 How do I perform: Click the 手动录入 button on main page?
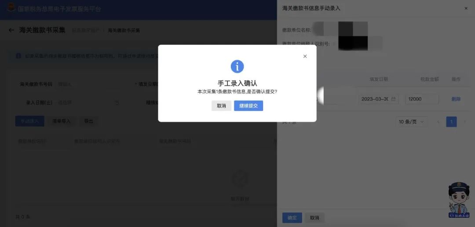(30, 121)
